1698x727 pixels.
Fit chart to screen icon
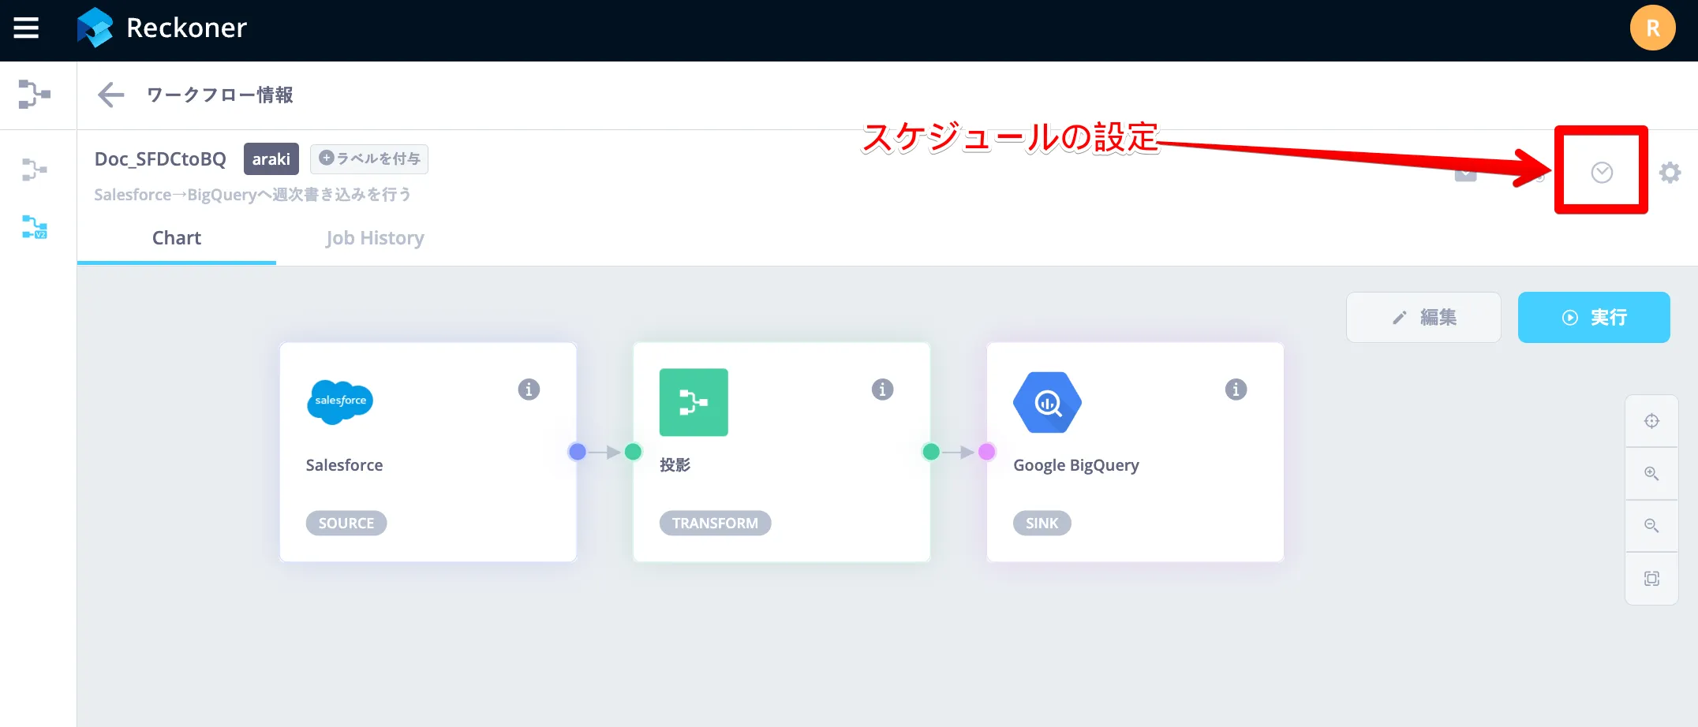[1651, 579]
